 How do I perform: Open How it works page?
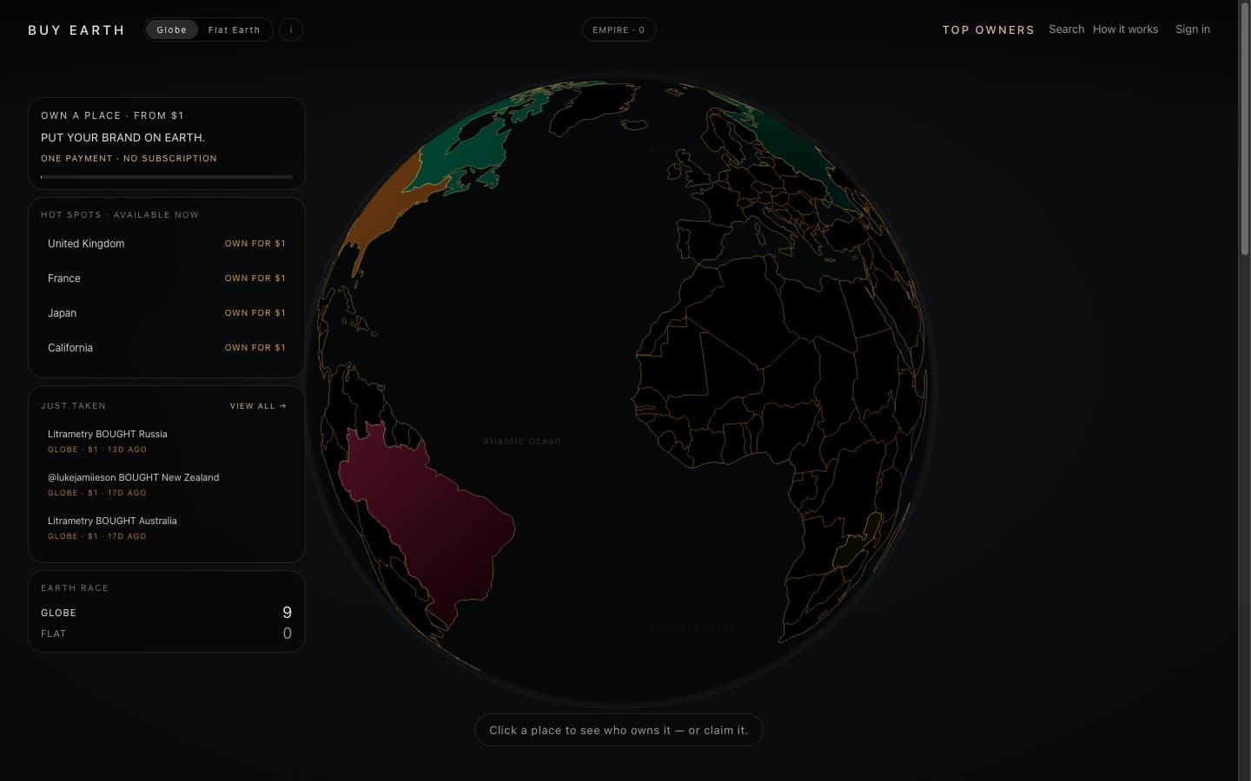click(1125, 29)
